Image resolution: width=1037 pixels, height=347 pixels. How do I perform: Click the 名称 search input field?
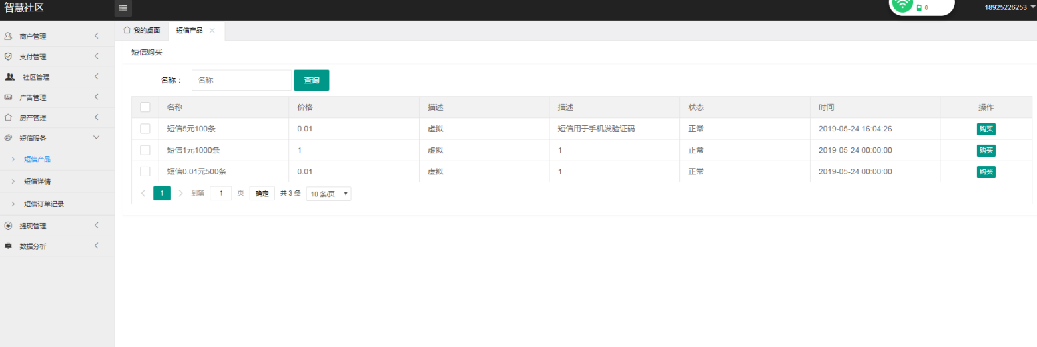242,80
